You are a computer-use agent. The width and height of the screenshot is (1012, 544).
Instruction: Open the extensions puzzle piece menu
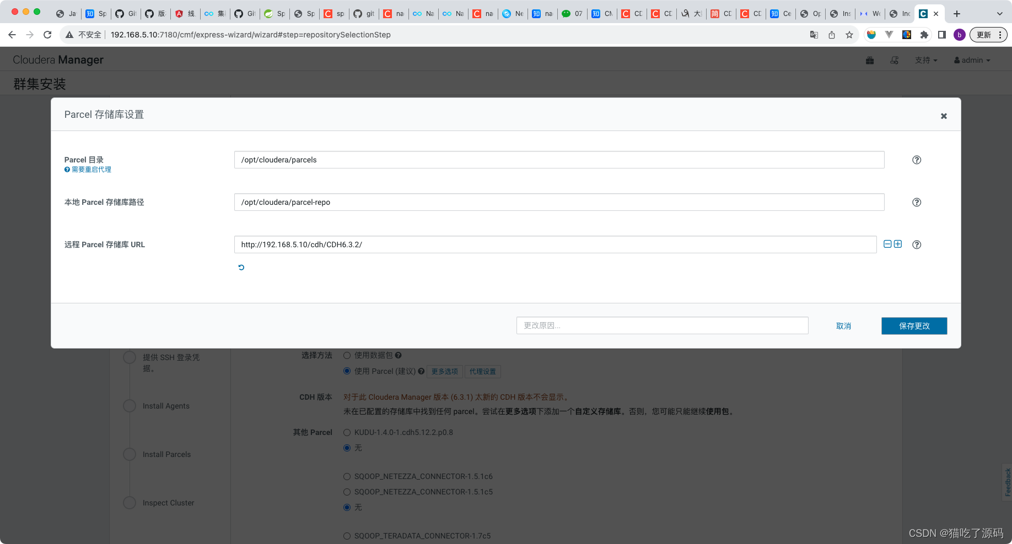coord(924,35)
